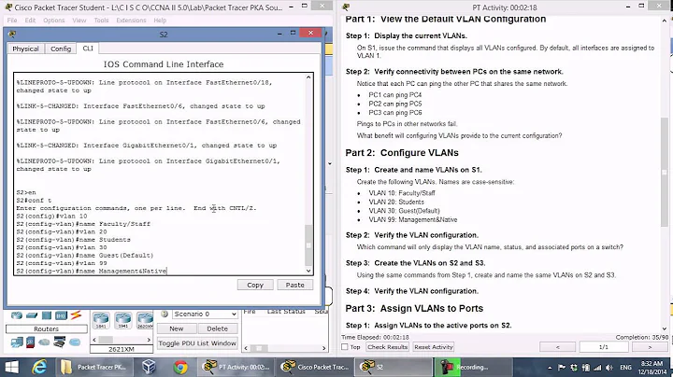Open the Help menu

(x=160, y=21)
